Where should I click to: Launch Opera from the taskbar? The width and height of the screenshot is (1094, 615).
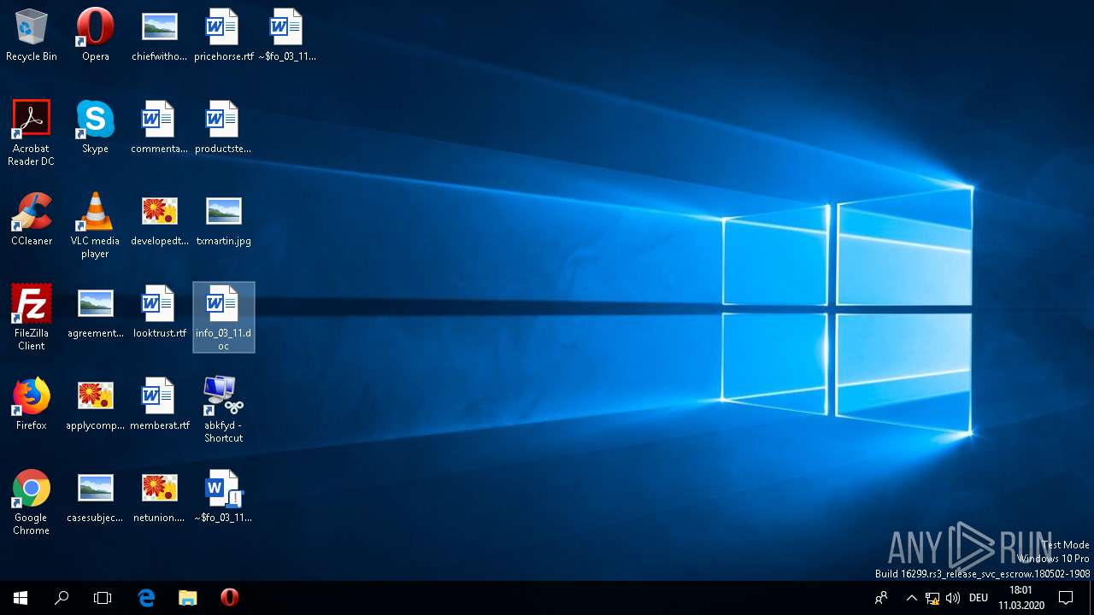tap(229, 598)
